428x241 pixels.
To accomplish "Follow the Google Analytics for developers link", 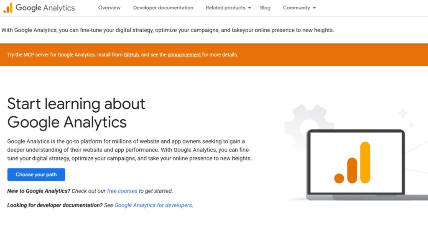I will tap(153, 205).
